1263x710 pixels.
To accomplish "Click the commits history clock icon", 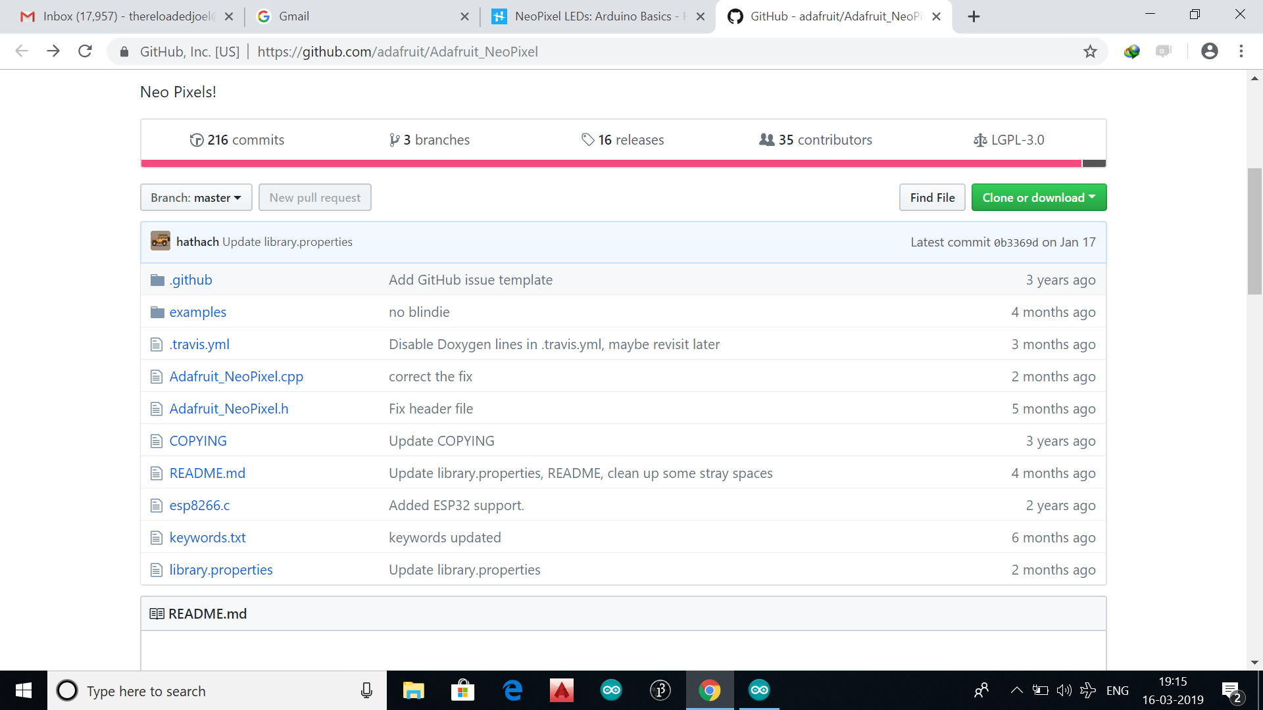I will (x=196, y=140).
